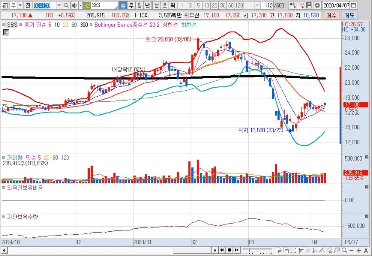Click the minus zoom-out icon at bottom
372x256 pixels.
(351, 250)
